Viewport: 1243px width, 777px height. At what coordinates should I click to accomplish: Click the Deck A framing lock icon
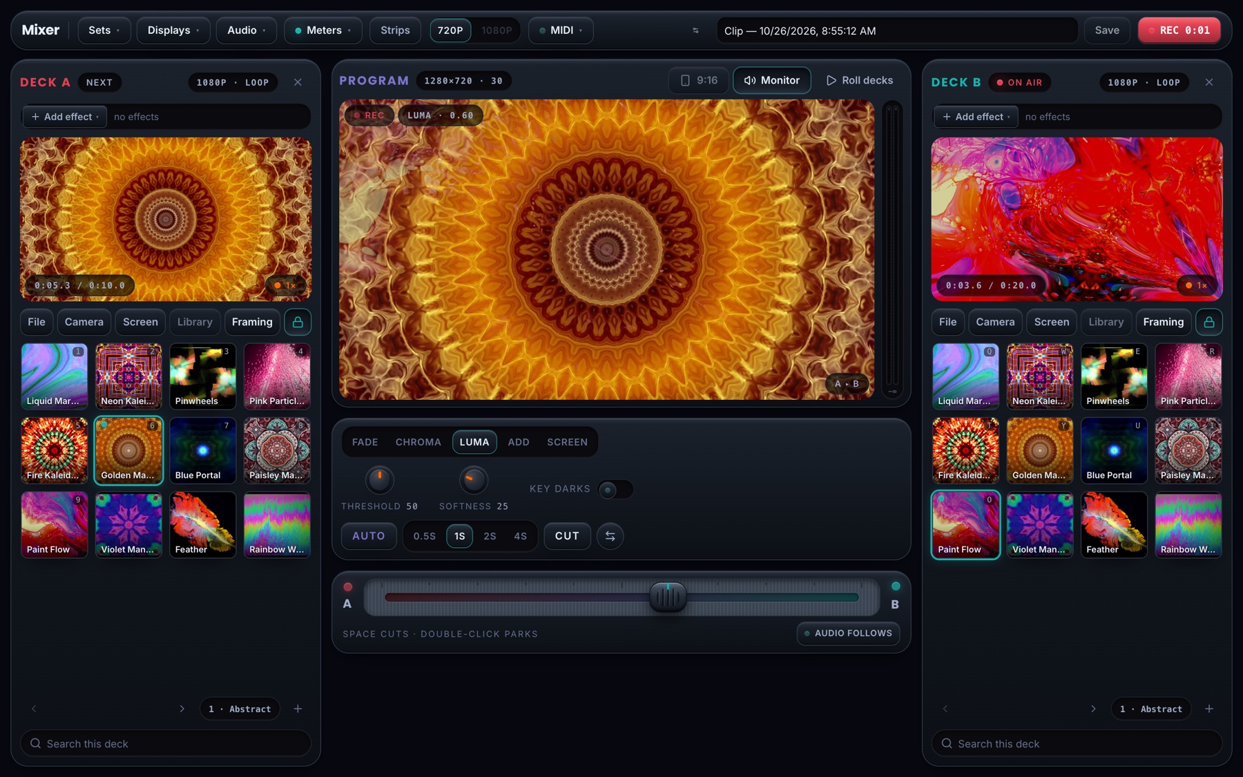tap(298, 322)
